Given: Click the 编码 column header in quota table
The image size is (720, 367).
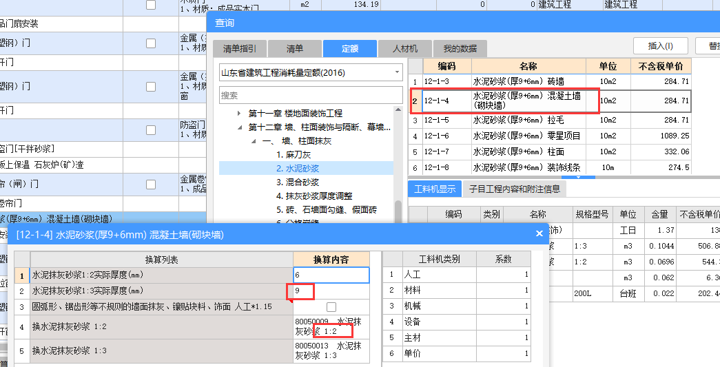Looking at the screenshot, I should tap(446, 67).
